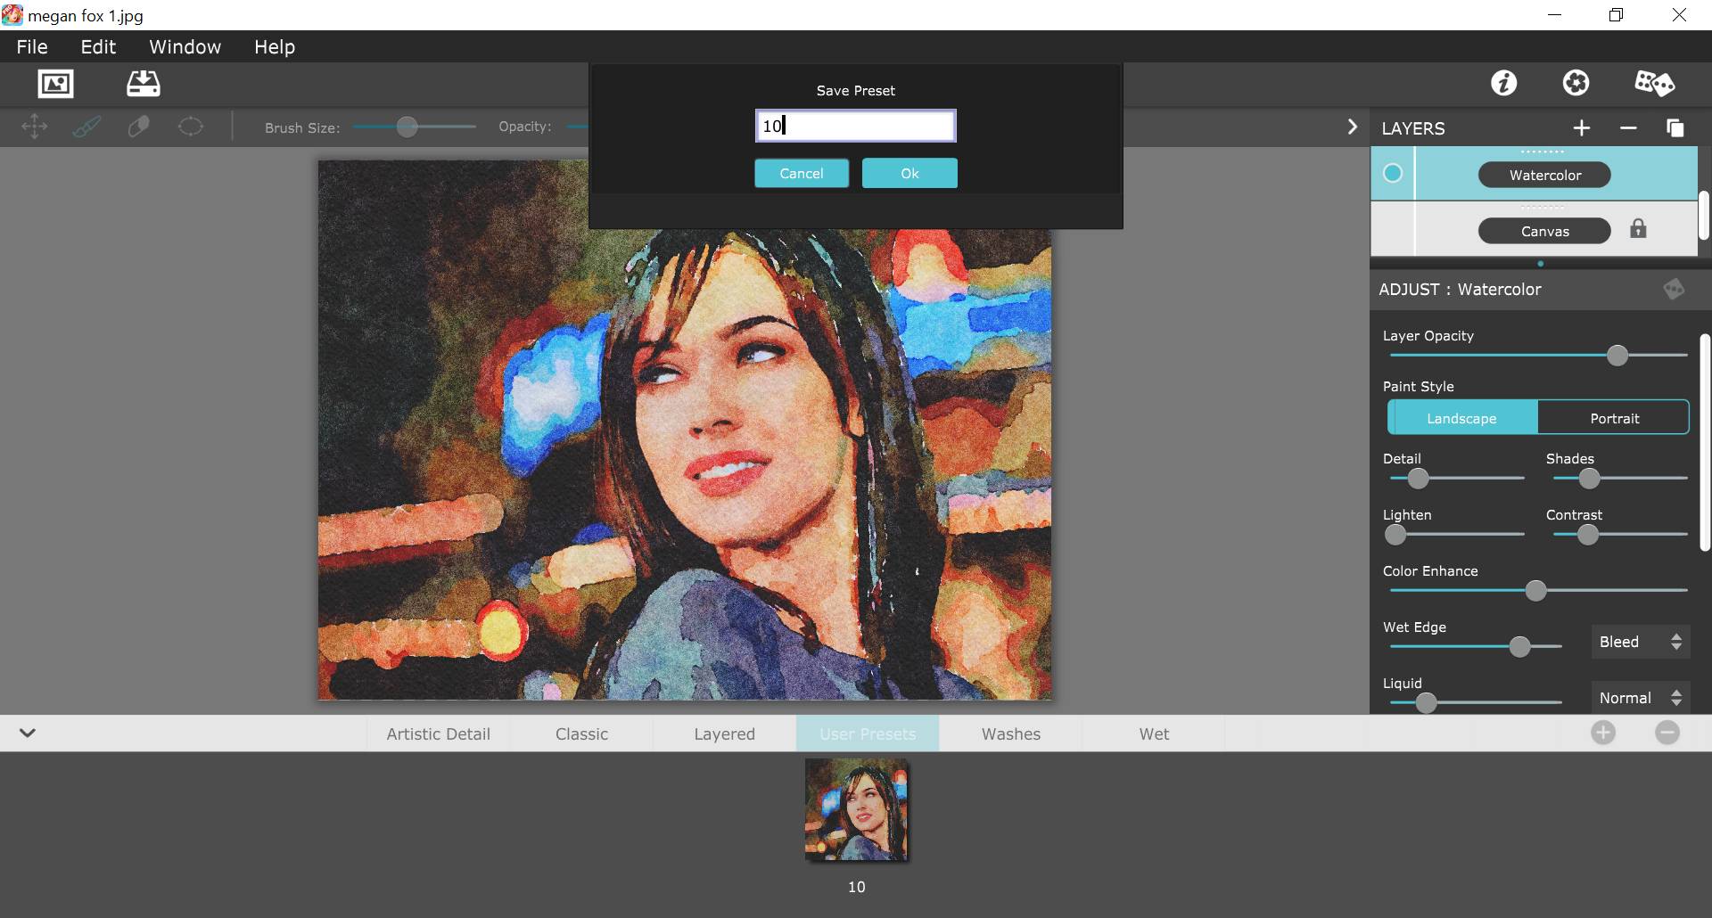Click the layers list scrollbar
The image size is (1712, 918).
1704,214
